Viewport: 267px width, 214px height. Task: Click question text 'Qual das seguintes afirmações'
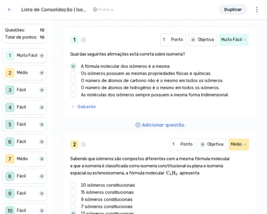point(127,54)
